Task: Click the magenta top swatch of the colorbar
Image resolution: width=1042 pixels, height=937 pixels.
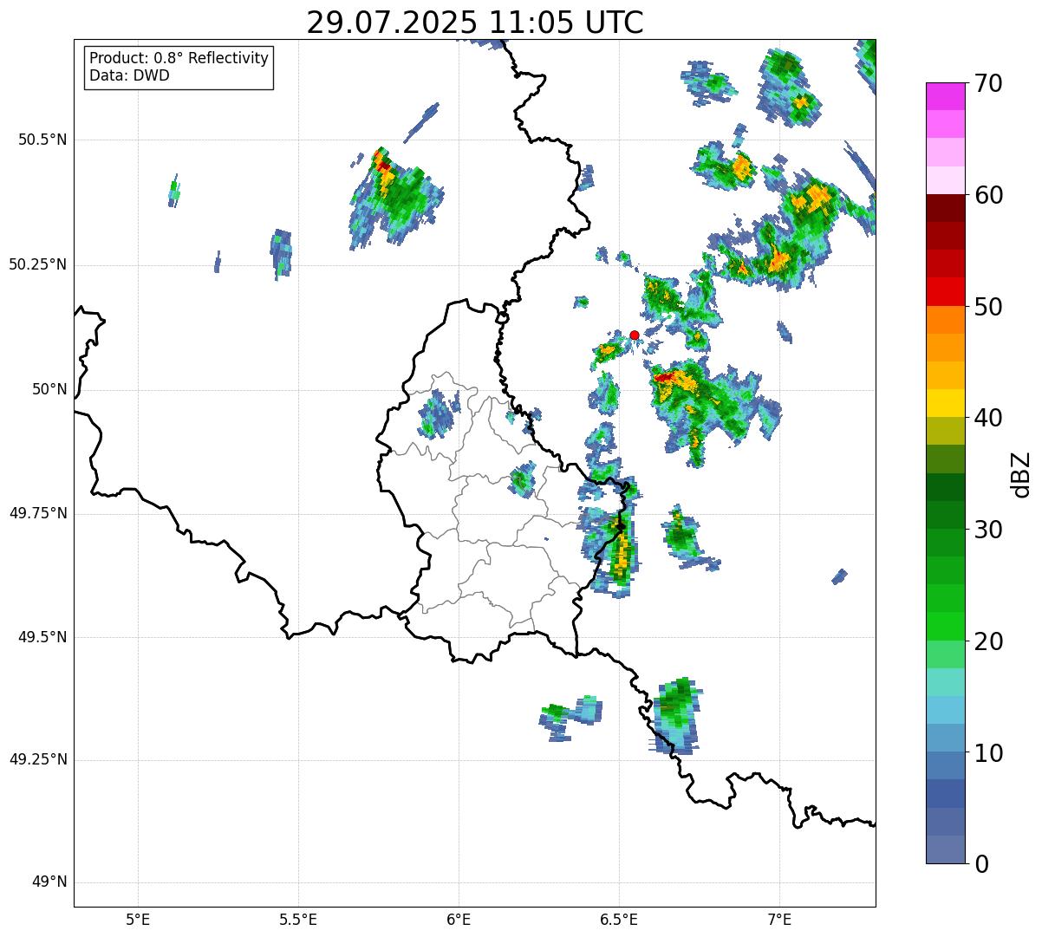Action: (945, 96)
